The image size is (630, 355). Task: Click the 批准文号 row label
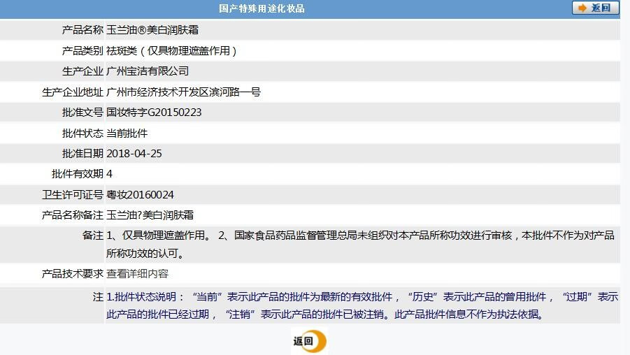pos(83,113)
